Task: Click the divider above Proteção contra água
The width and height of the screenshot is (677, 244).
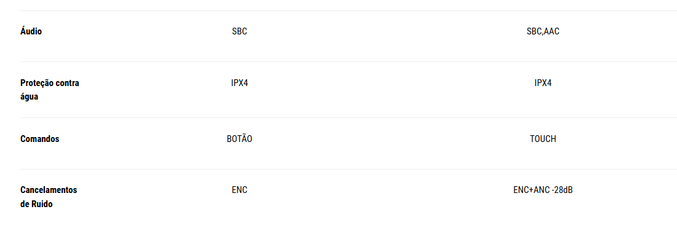Action: click(x=348, y=61)
